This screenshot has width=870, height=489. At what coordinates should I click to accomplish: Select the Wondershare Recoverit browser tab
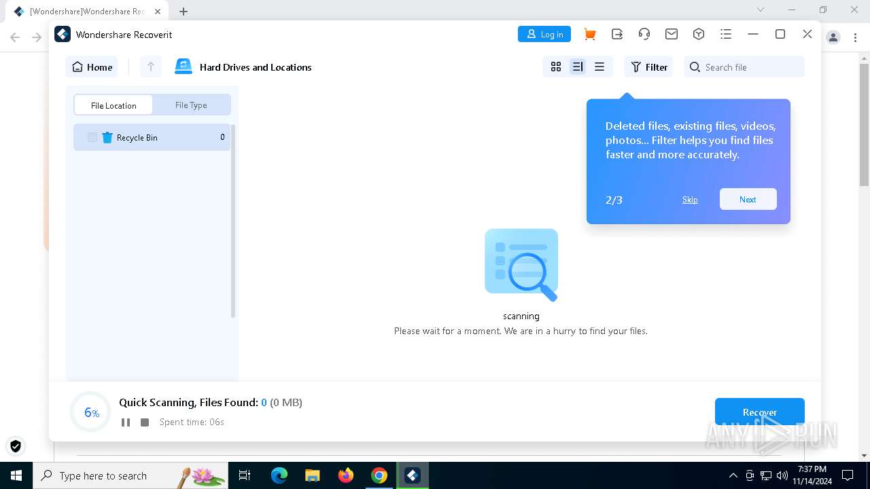click(88, 11)
